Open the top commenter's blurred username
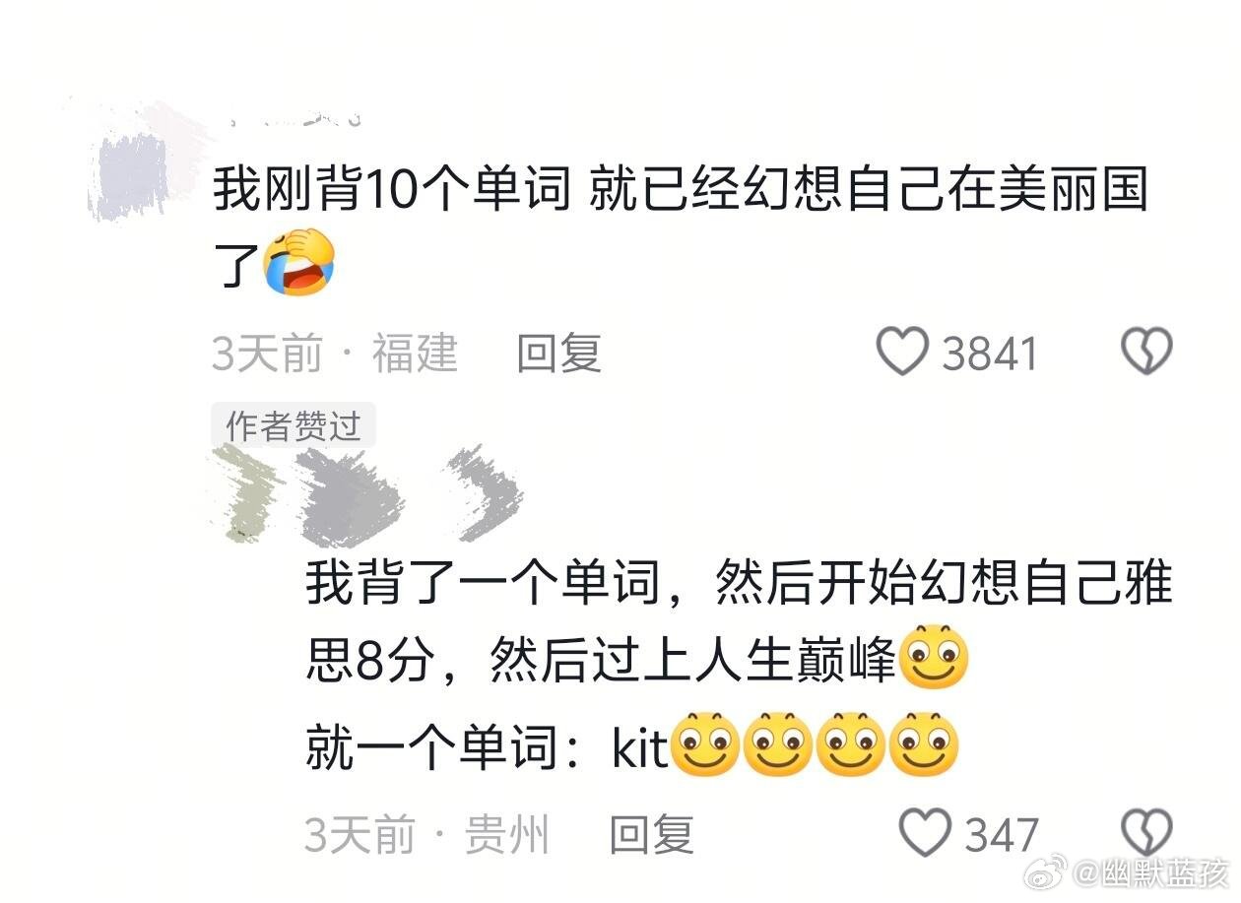Viewport: 1241px width, 903px height. point(293,118)
